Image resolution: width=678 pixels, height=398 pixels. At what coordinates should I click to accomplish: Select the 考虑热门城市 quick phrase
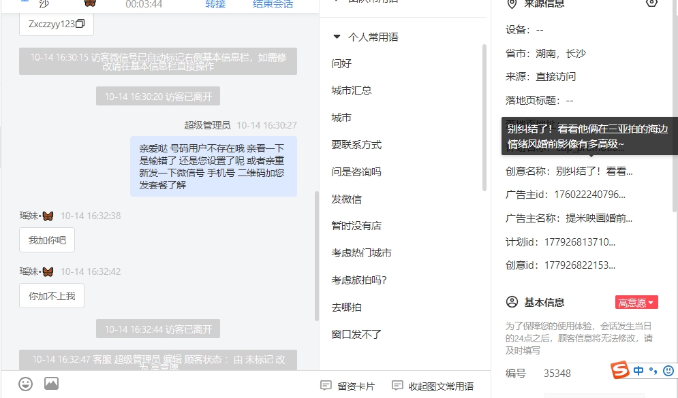pos(361,253)
